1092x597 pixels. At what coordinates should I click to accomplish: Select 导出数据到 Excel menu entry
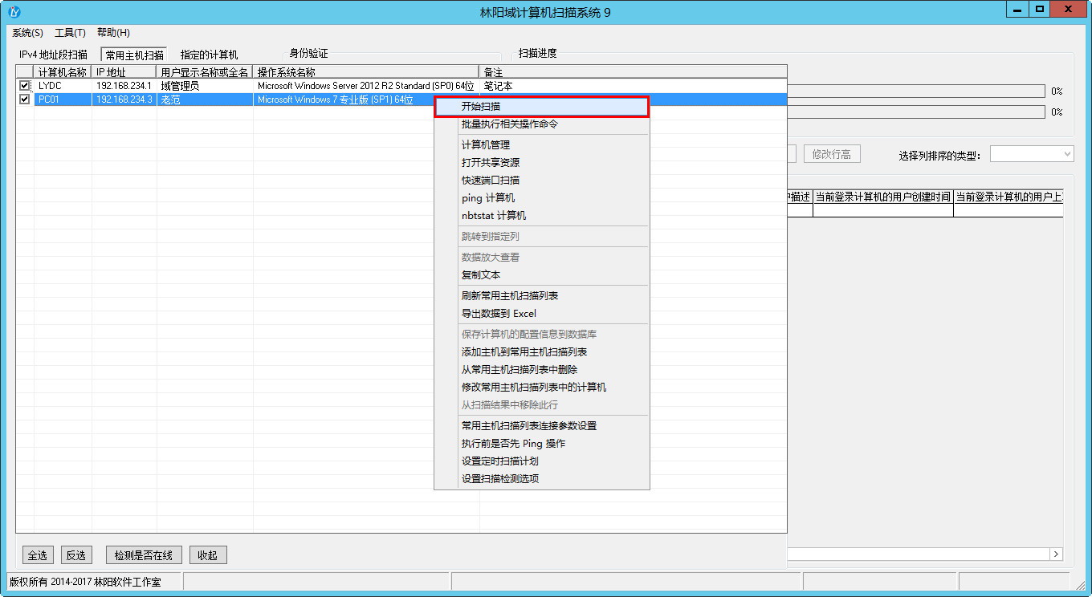[x=498, y=314]
